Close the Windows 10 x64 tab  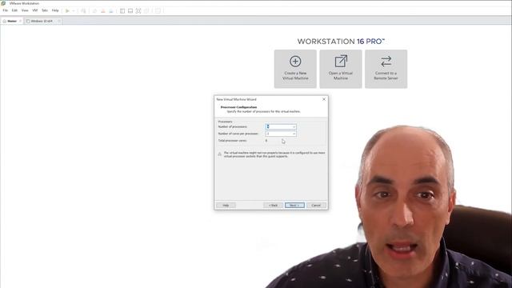click(59, 21)
